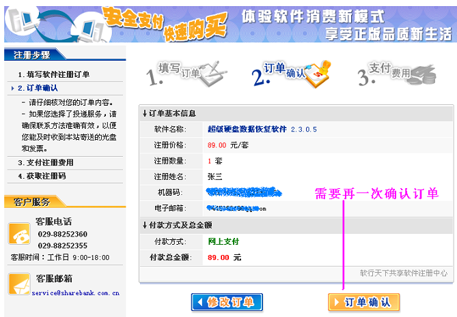Click the orange telephone customer service icon
457x317 pixels.
click(x=19, y=234)
